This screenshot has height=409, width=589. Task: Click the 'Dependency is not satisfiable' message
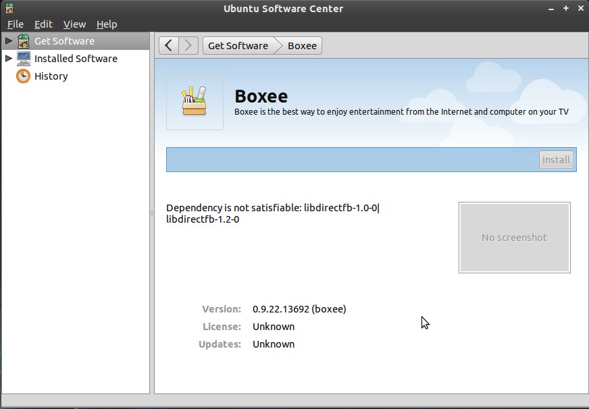(x=273, y=213)
